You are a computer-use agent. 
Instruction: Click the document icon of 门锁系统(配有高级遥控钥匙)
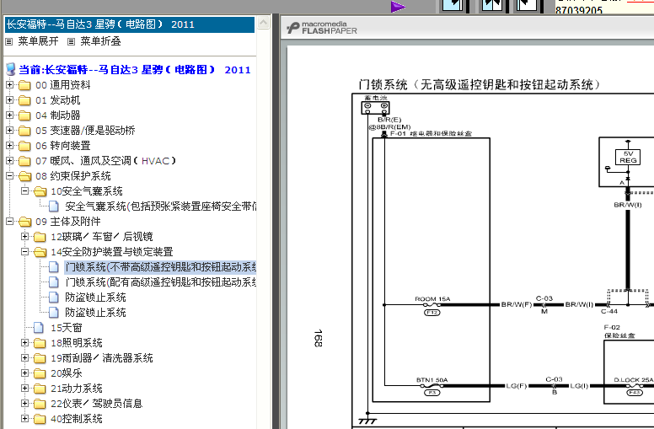53,282
